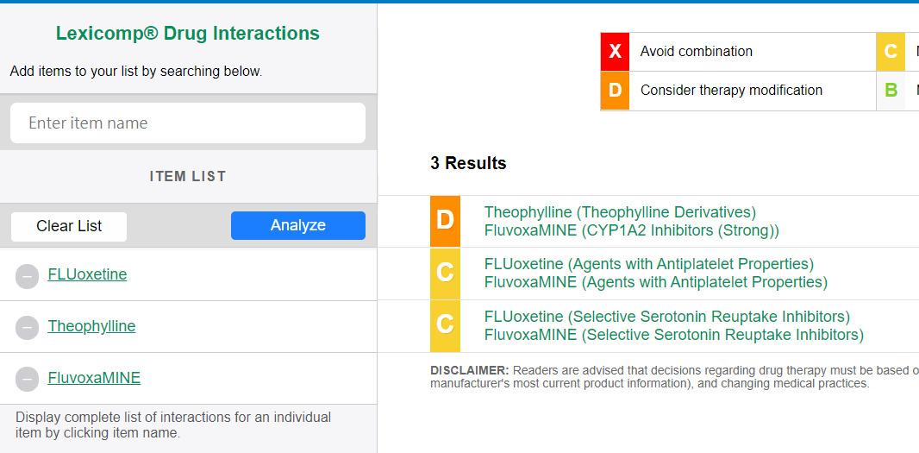
Task: View FLUoxetine (Agents with Antiplatelet Properties) result
Action: (648, 264)
